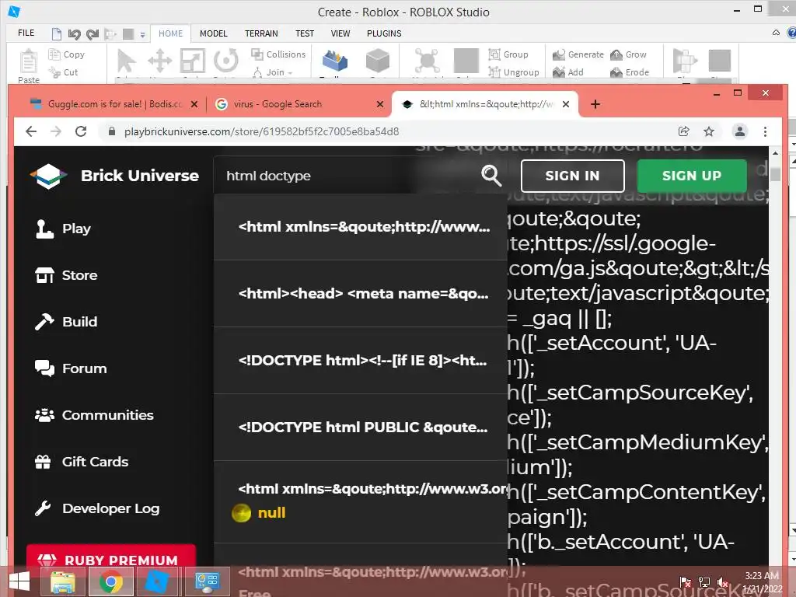Open Play in the sidebar
Image resolution: width=796 pixels, height=597 pixels.
(x=63, y=229)
